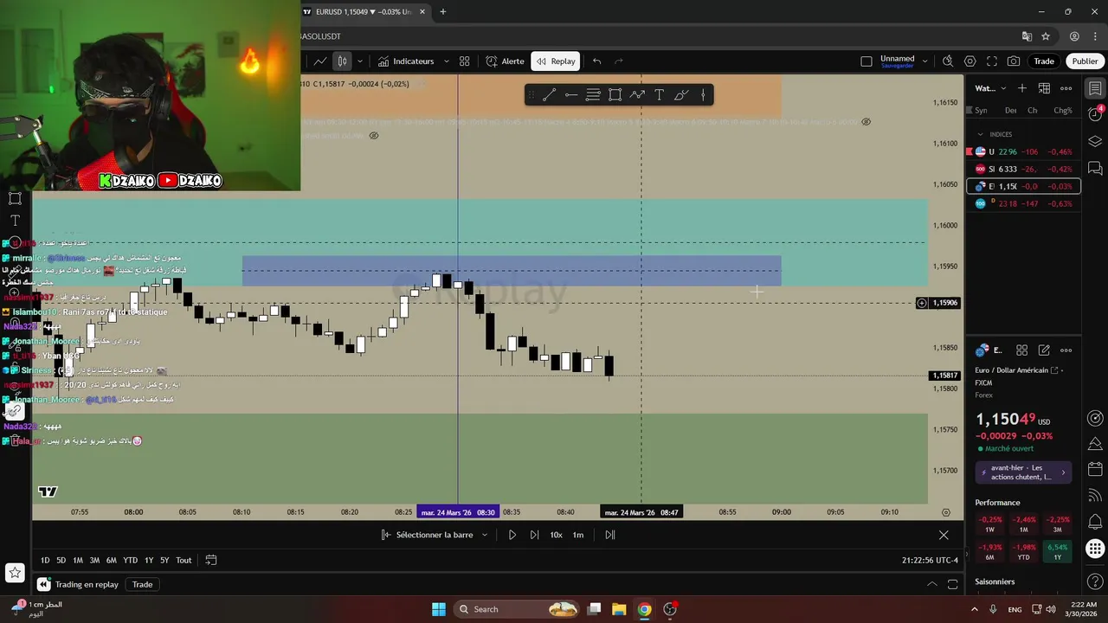Open chart settings hexagon icon
The height and width of the screenshot is (623, 1108).
[969, 61]
